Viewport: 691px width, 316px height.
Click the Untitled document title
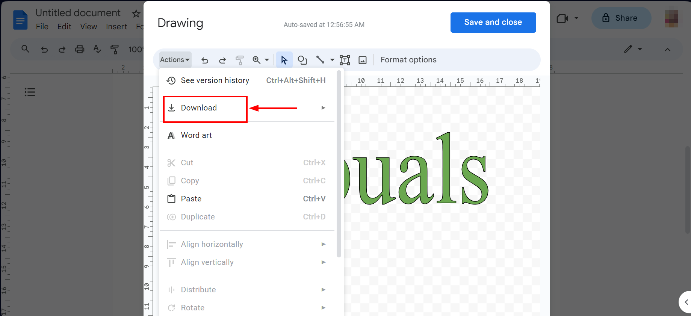coord(78,13)
